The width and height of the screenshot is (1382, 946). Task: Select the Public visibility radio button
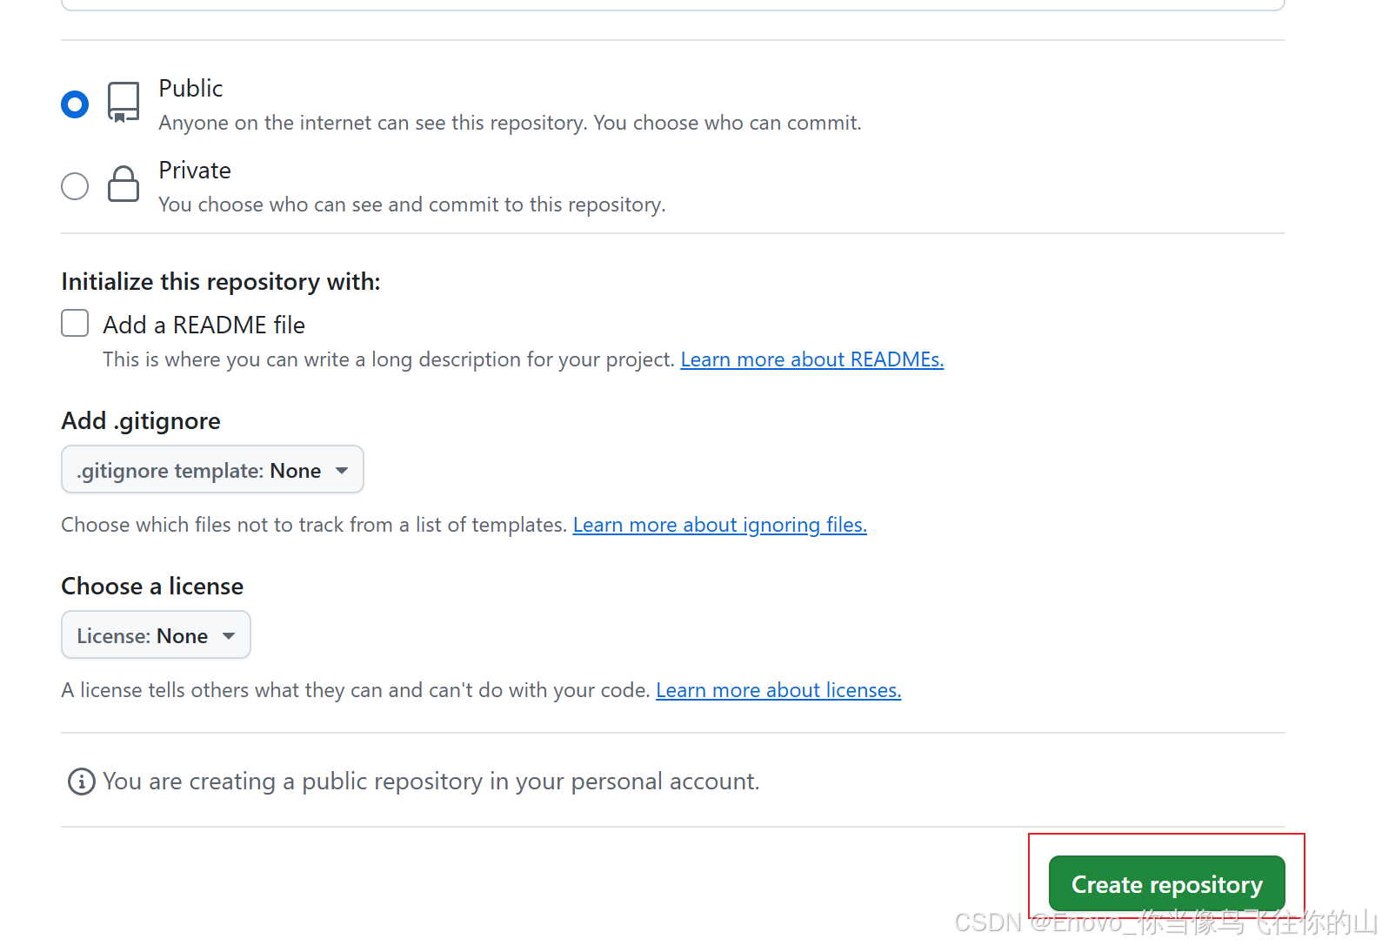point(75,104)
